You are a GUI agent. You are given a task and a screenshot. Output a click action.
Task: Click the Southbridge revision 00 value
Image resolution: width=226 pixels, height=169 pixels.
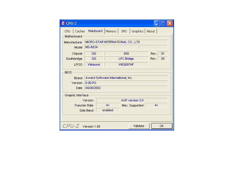click(163, 59)
